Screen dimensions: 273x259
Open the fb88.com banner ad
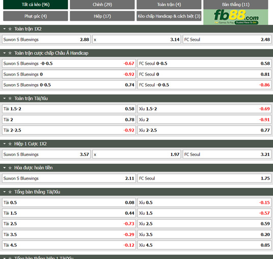[236, 17]
